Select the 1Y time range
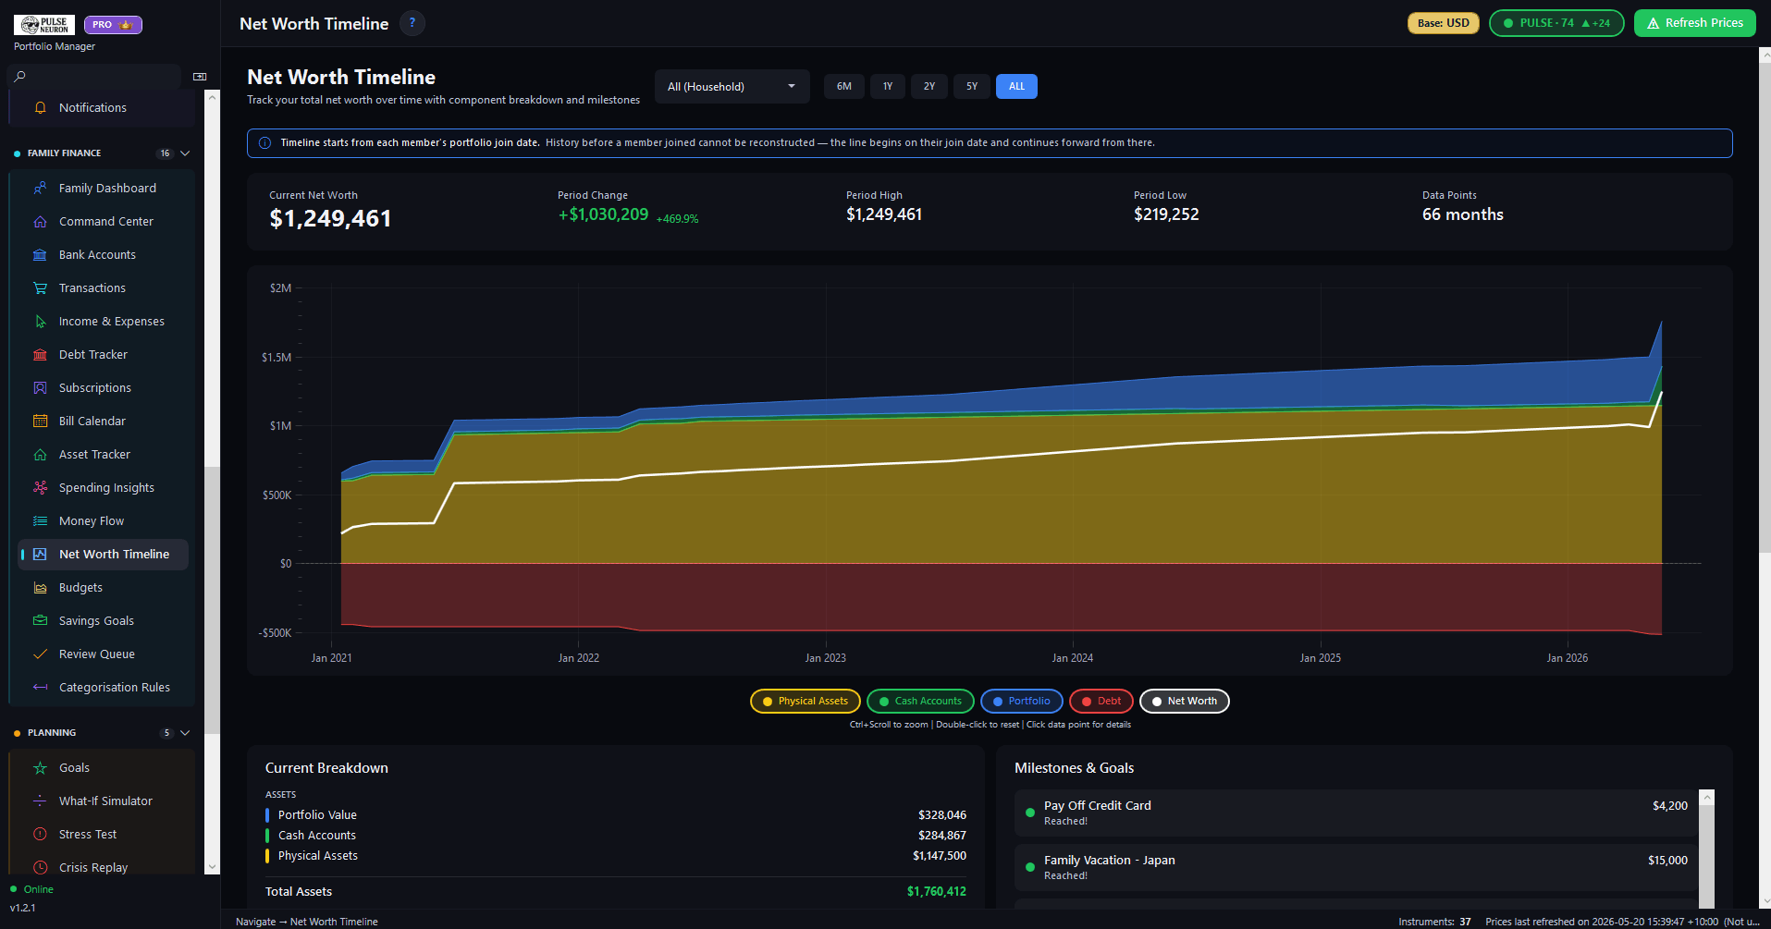The width and height of the screenshot is (1771, 929). tap(888, 87)
